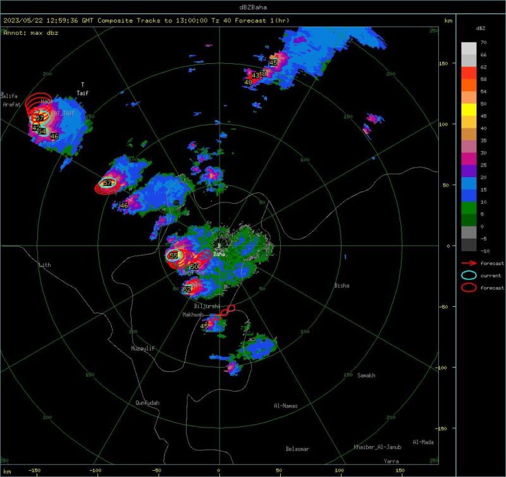This screenshot has height=477, width=506.
Task: Click the 'Annot: max dbz' annotation text
Action: [x=31, y=33]
